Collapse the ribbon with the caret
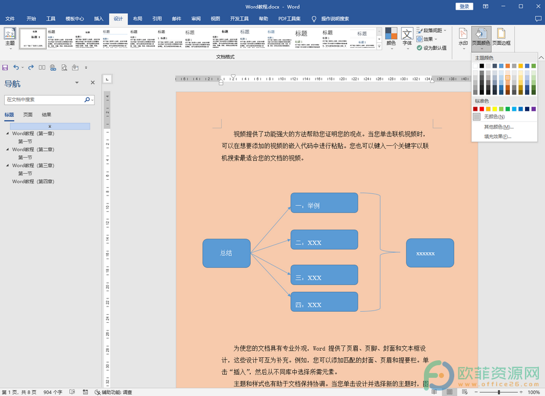 pyautogui.click(x=541, y=58)
